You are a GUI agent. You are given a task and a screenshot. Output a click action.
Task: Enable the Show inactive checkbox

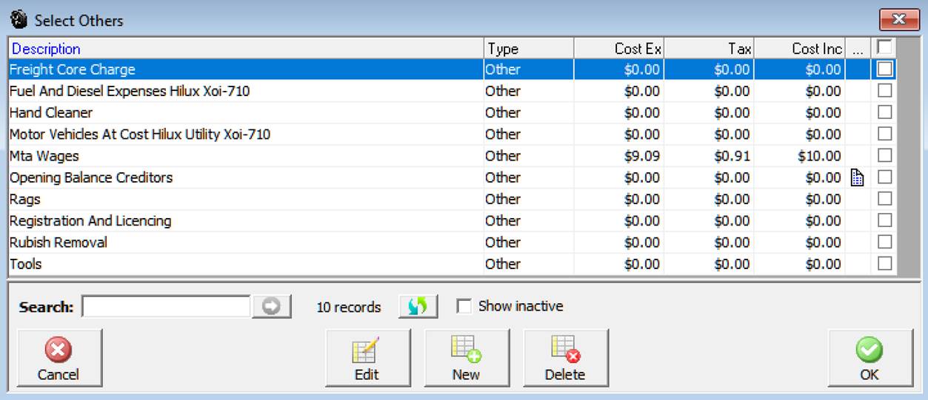coord(464,307)
